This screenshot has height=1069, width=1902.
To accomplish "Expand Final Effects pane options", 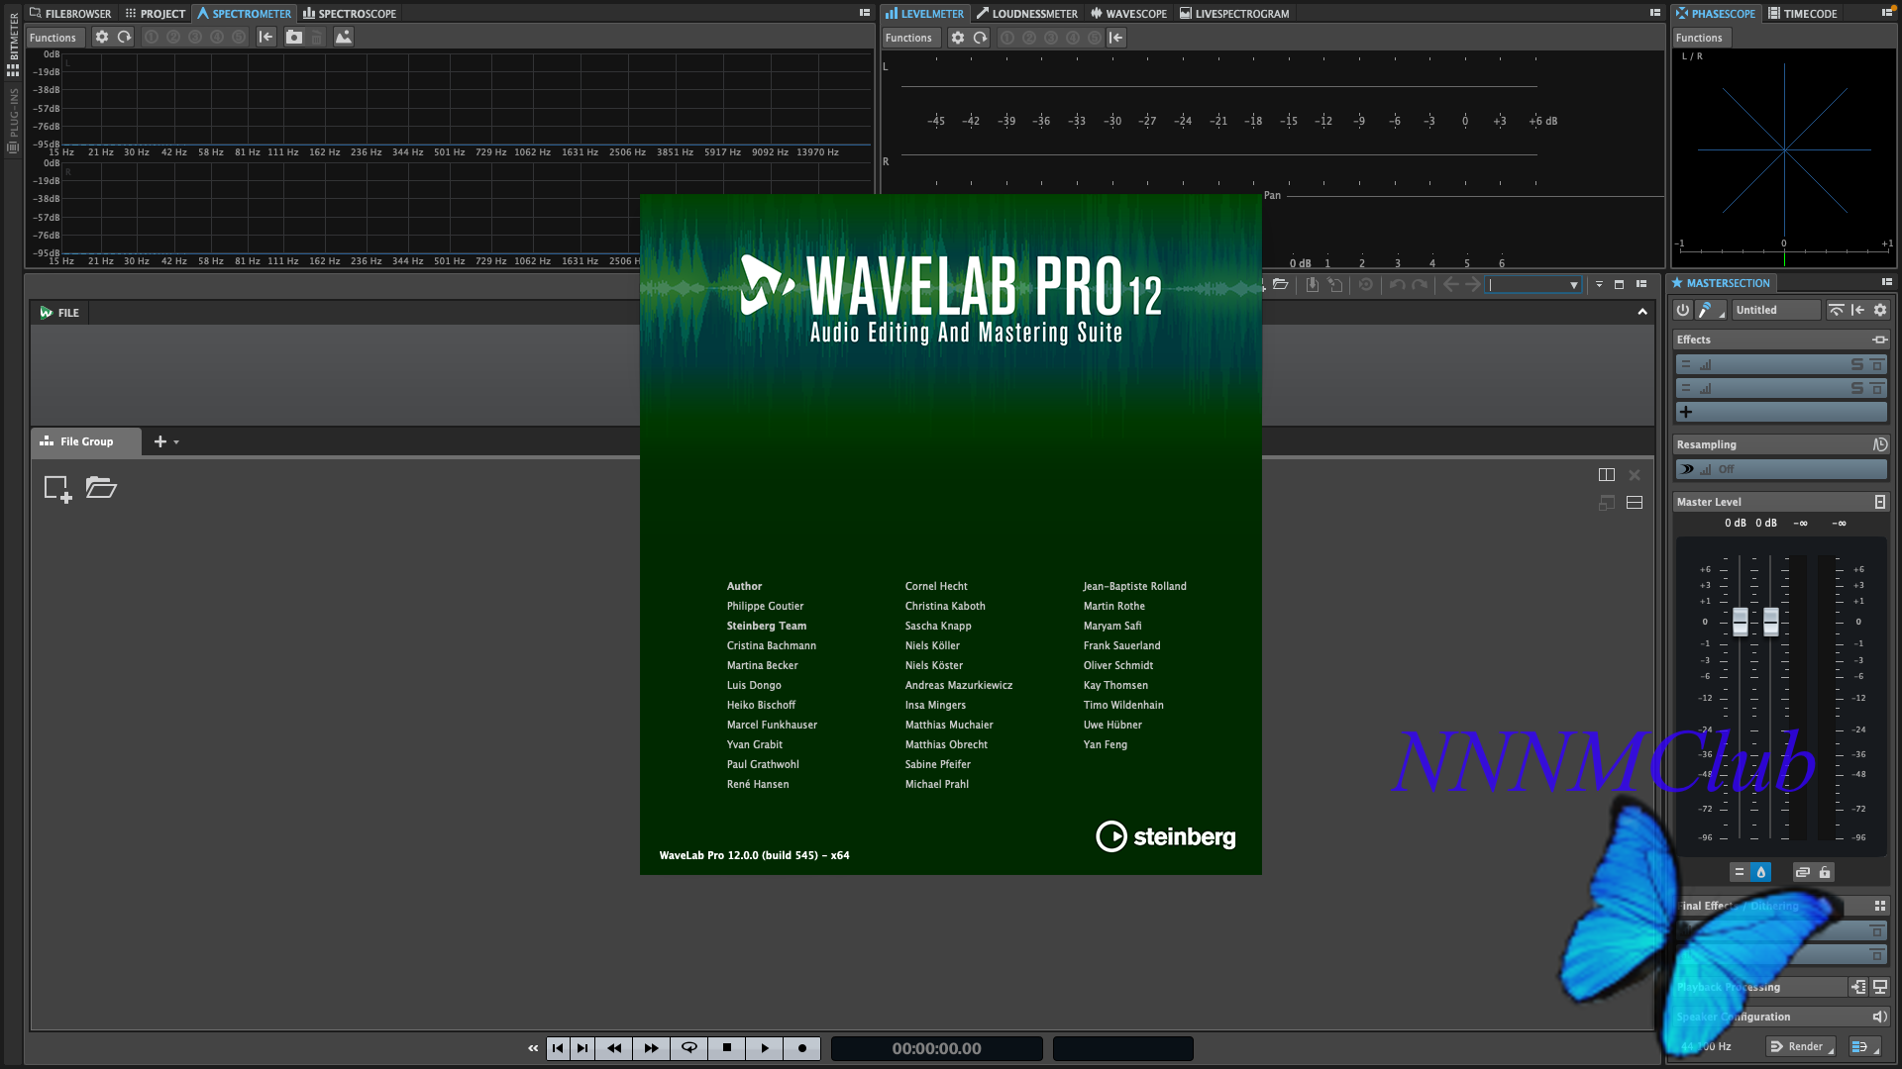I will [1879, 906].
